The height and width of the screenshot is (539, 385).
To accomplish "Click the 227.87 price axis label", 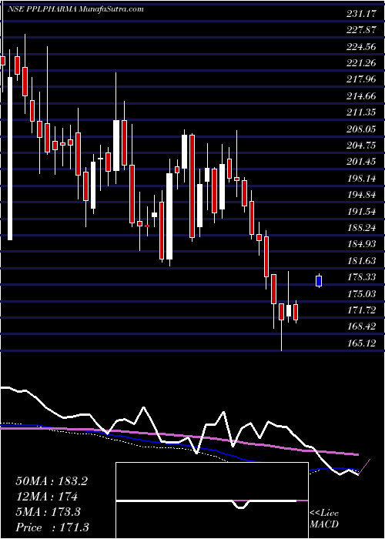I will (360, 30).
